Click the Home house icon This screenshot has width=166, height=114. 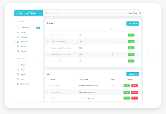point(18,32)
